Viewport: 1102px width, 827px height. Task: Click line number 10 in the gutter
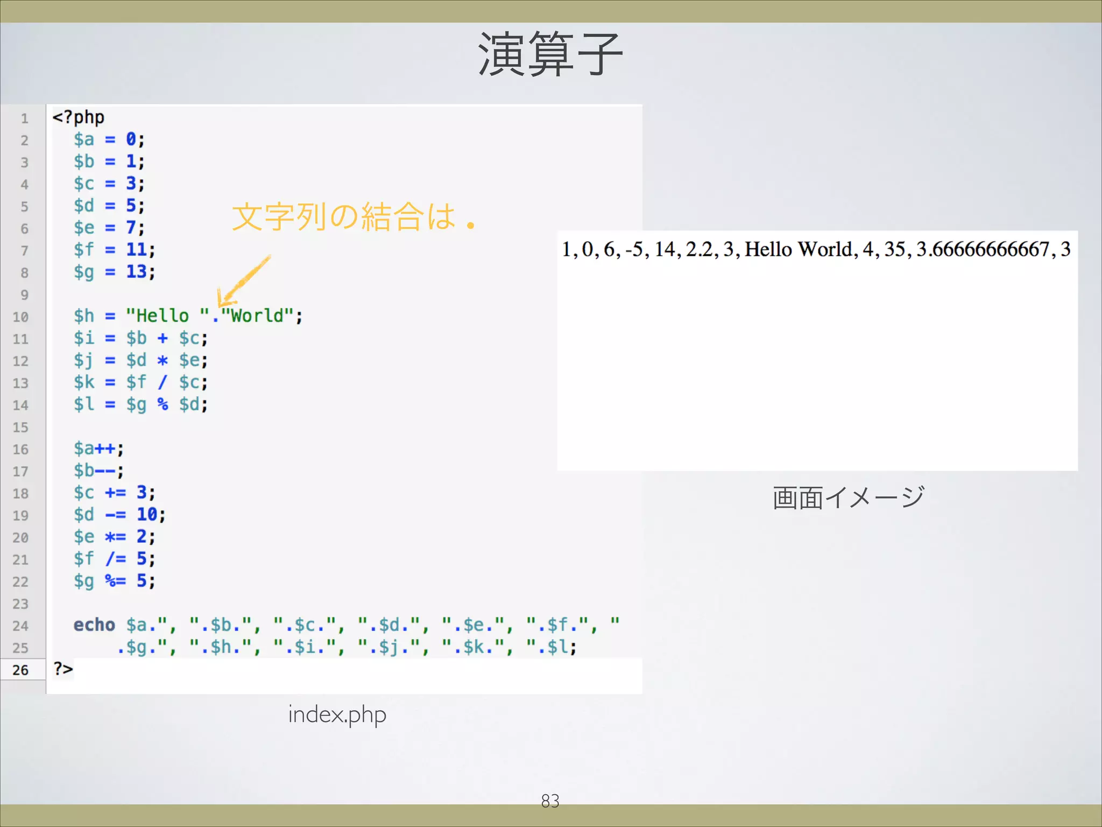(x=20, y=317)
